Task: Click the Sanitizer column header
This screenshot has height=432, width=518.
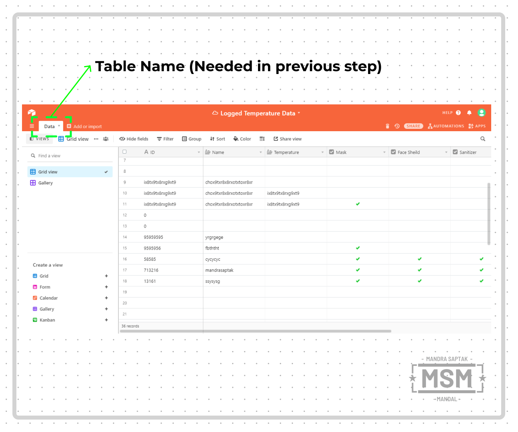Action: [x=471, y=152]
